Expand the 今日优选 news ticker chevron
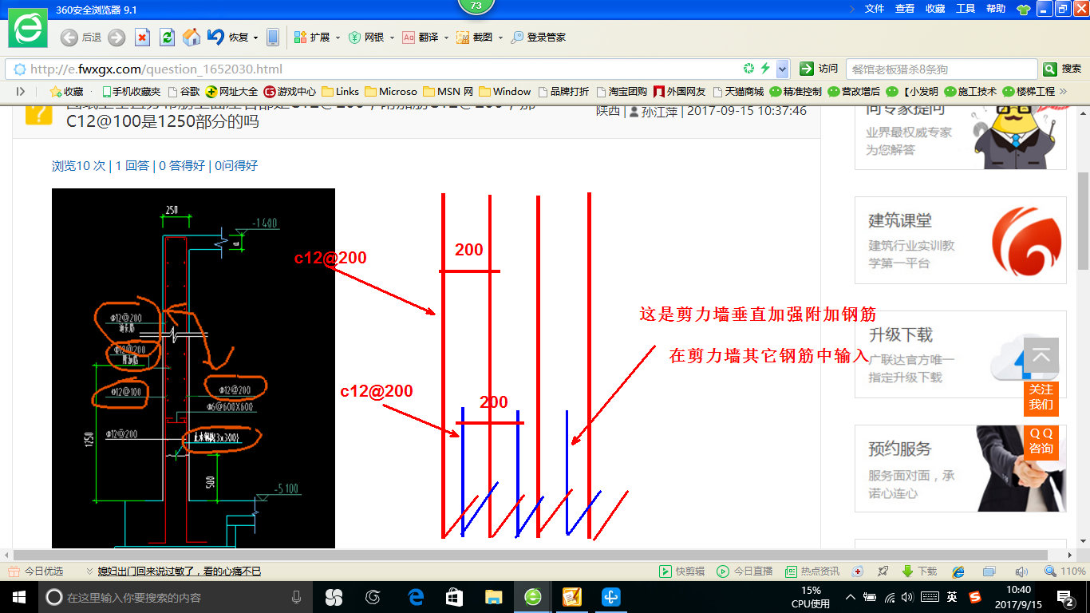Image resolution: width=1090 pixels, height=613 pixels. 90,571
